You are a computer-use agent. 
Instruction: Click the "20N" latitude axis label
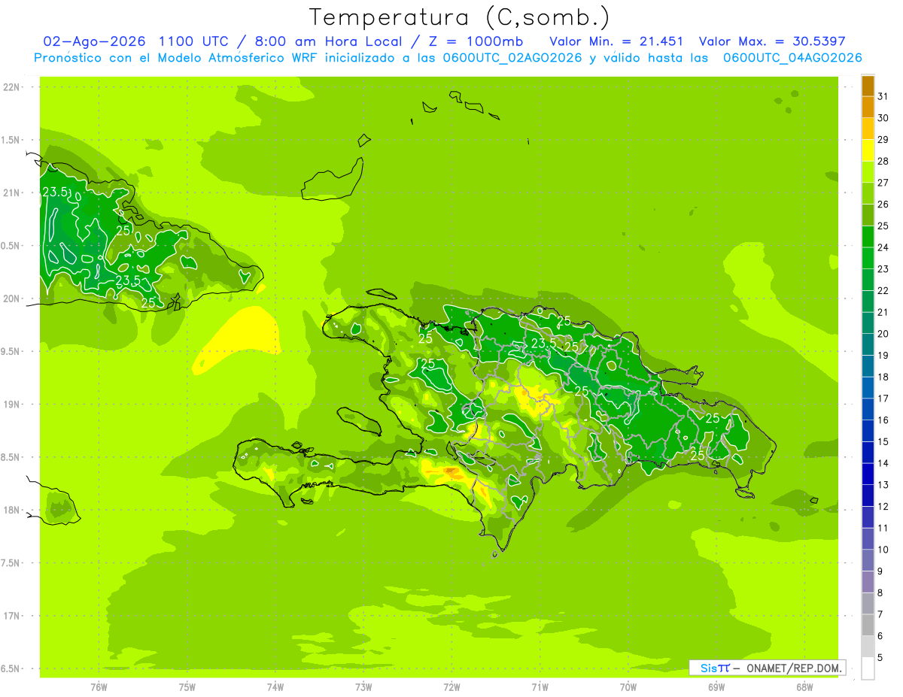(11, 299)
